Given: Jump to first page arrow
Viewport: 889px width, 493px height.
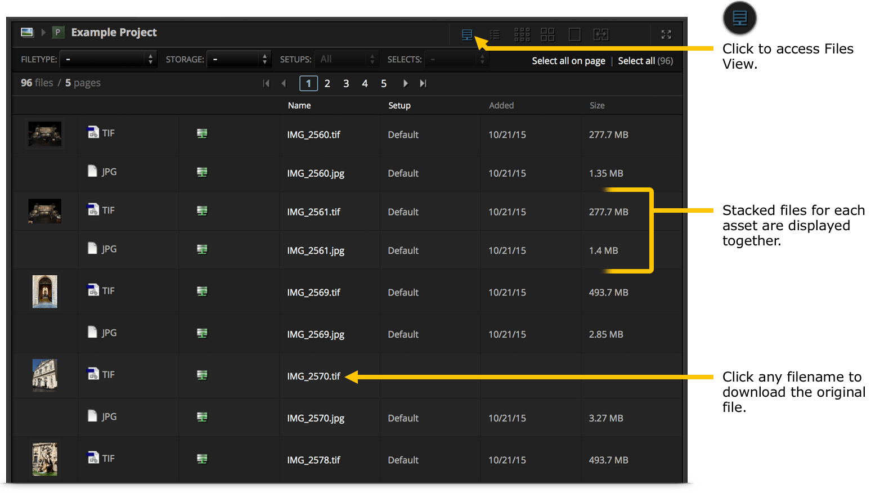Looking at the screenshot, I should point(266,83).
